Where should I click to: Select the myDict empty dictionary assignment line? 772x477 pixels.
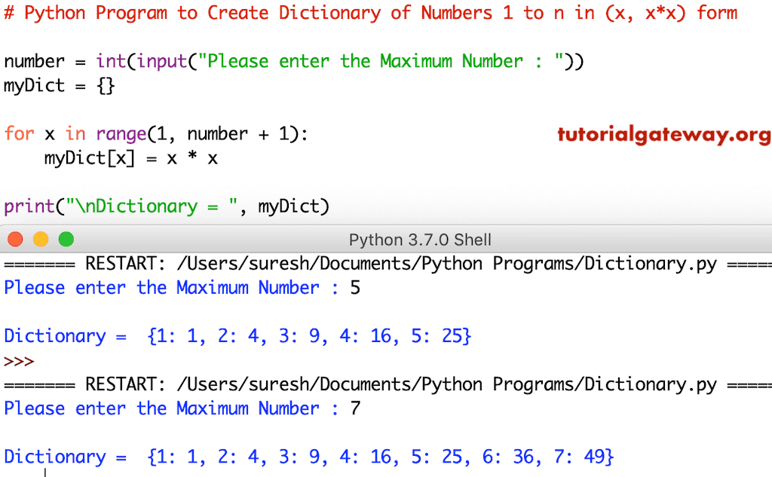click(59, 85)
